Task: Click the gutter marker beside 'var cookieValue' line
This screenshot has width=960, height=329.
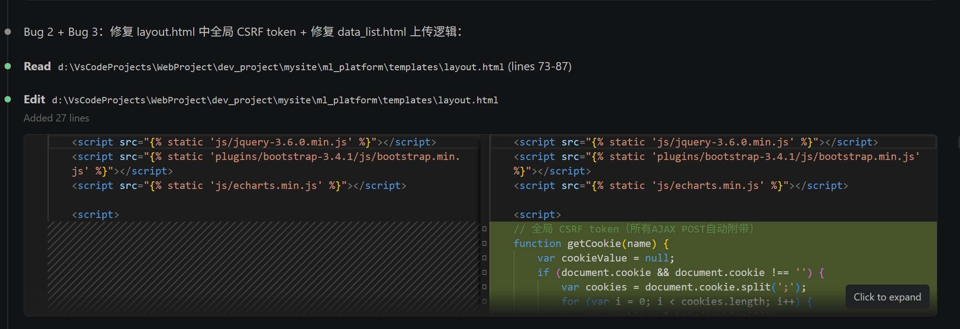Action: [485, 258]
